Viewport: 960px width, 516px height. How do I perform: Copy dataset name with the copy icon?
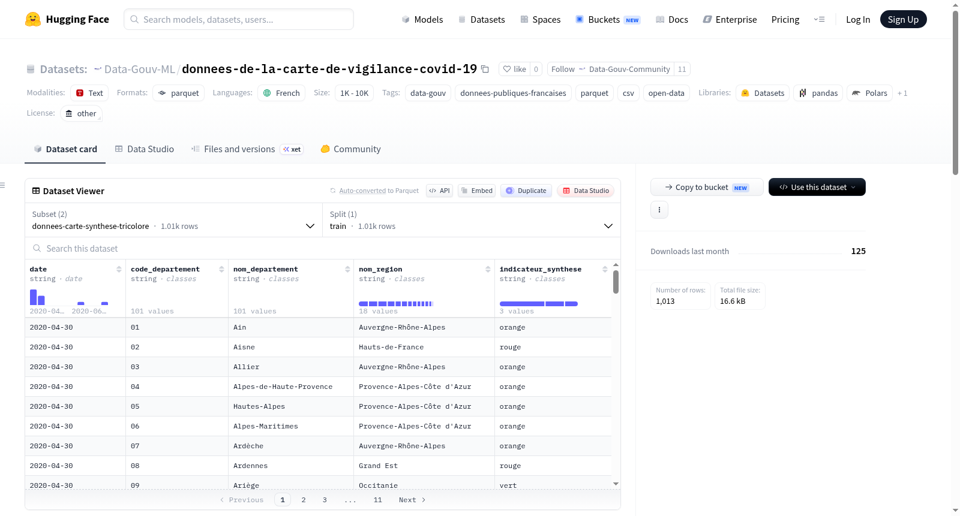pyautogui.click(x=485, y=70)
